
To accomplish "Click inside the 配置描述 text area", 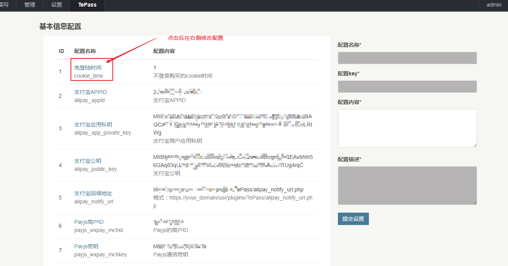I will coord(407,185).
